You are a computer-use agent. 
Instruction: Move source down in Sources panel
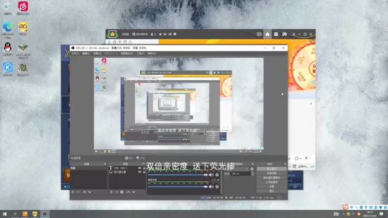coord(134,192)
